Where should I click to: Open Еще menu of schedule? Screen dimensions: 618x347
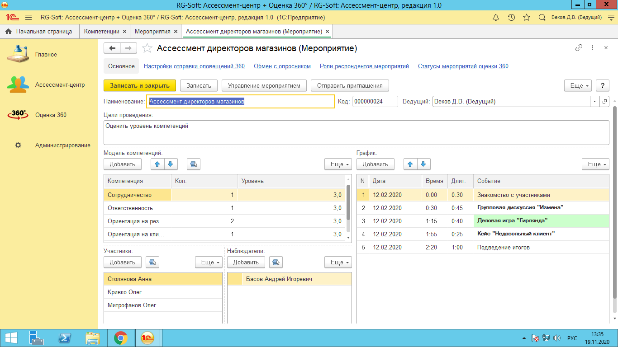(595, 164)
